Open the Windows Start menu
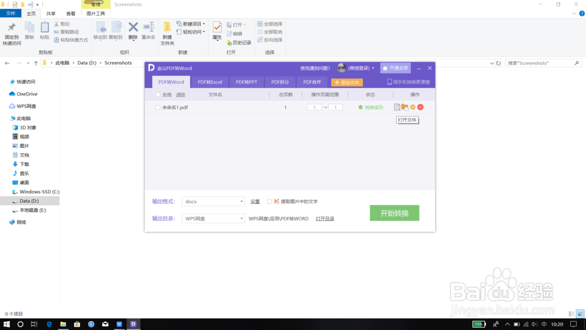Image resolution: width=586 pixels, height=330 pixels. (6, 324)
